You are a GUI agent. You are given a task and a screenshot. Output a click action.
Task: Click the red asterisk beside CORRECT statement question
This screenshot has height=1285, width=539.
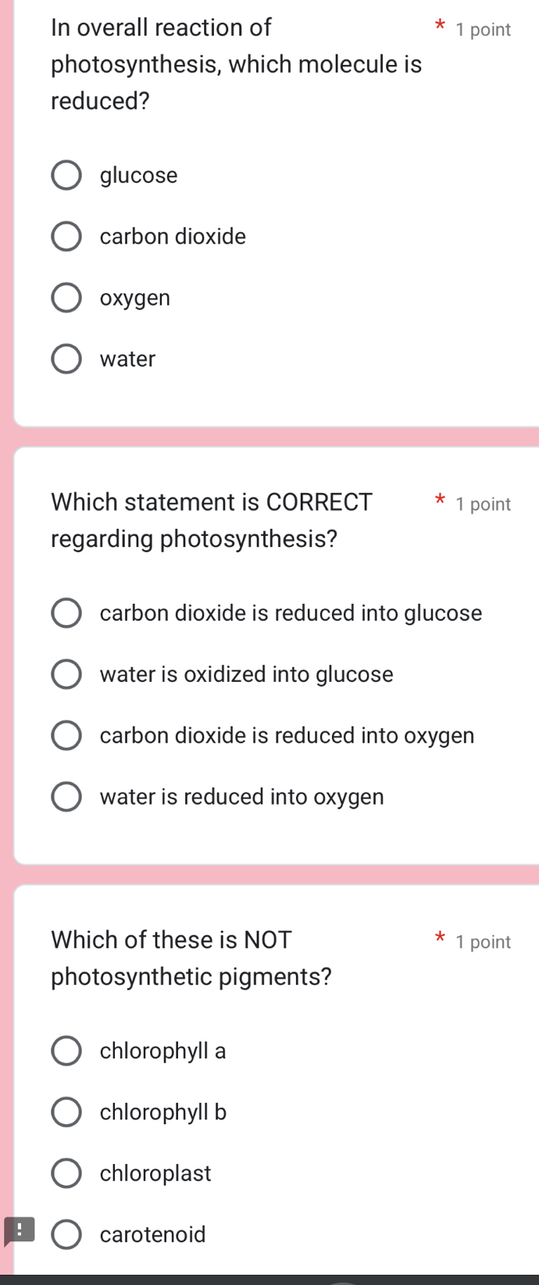[440, 500]
